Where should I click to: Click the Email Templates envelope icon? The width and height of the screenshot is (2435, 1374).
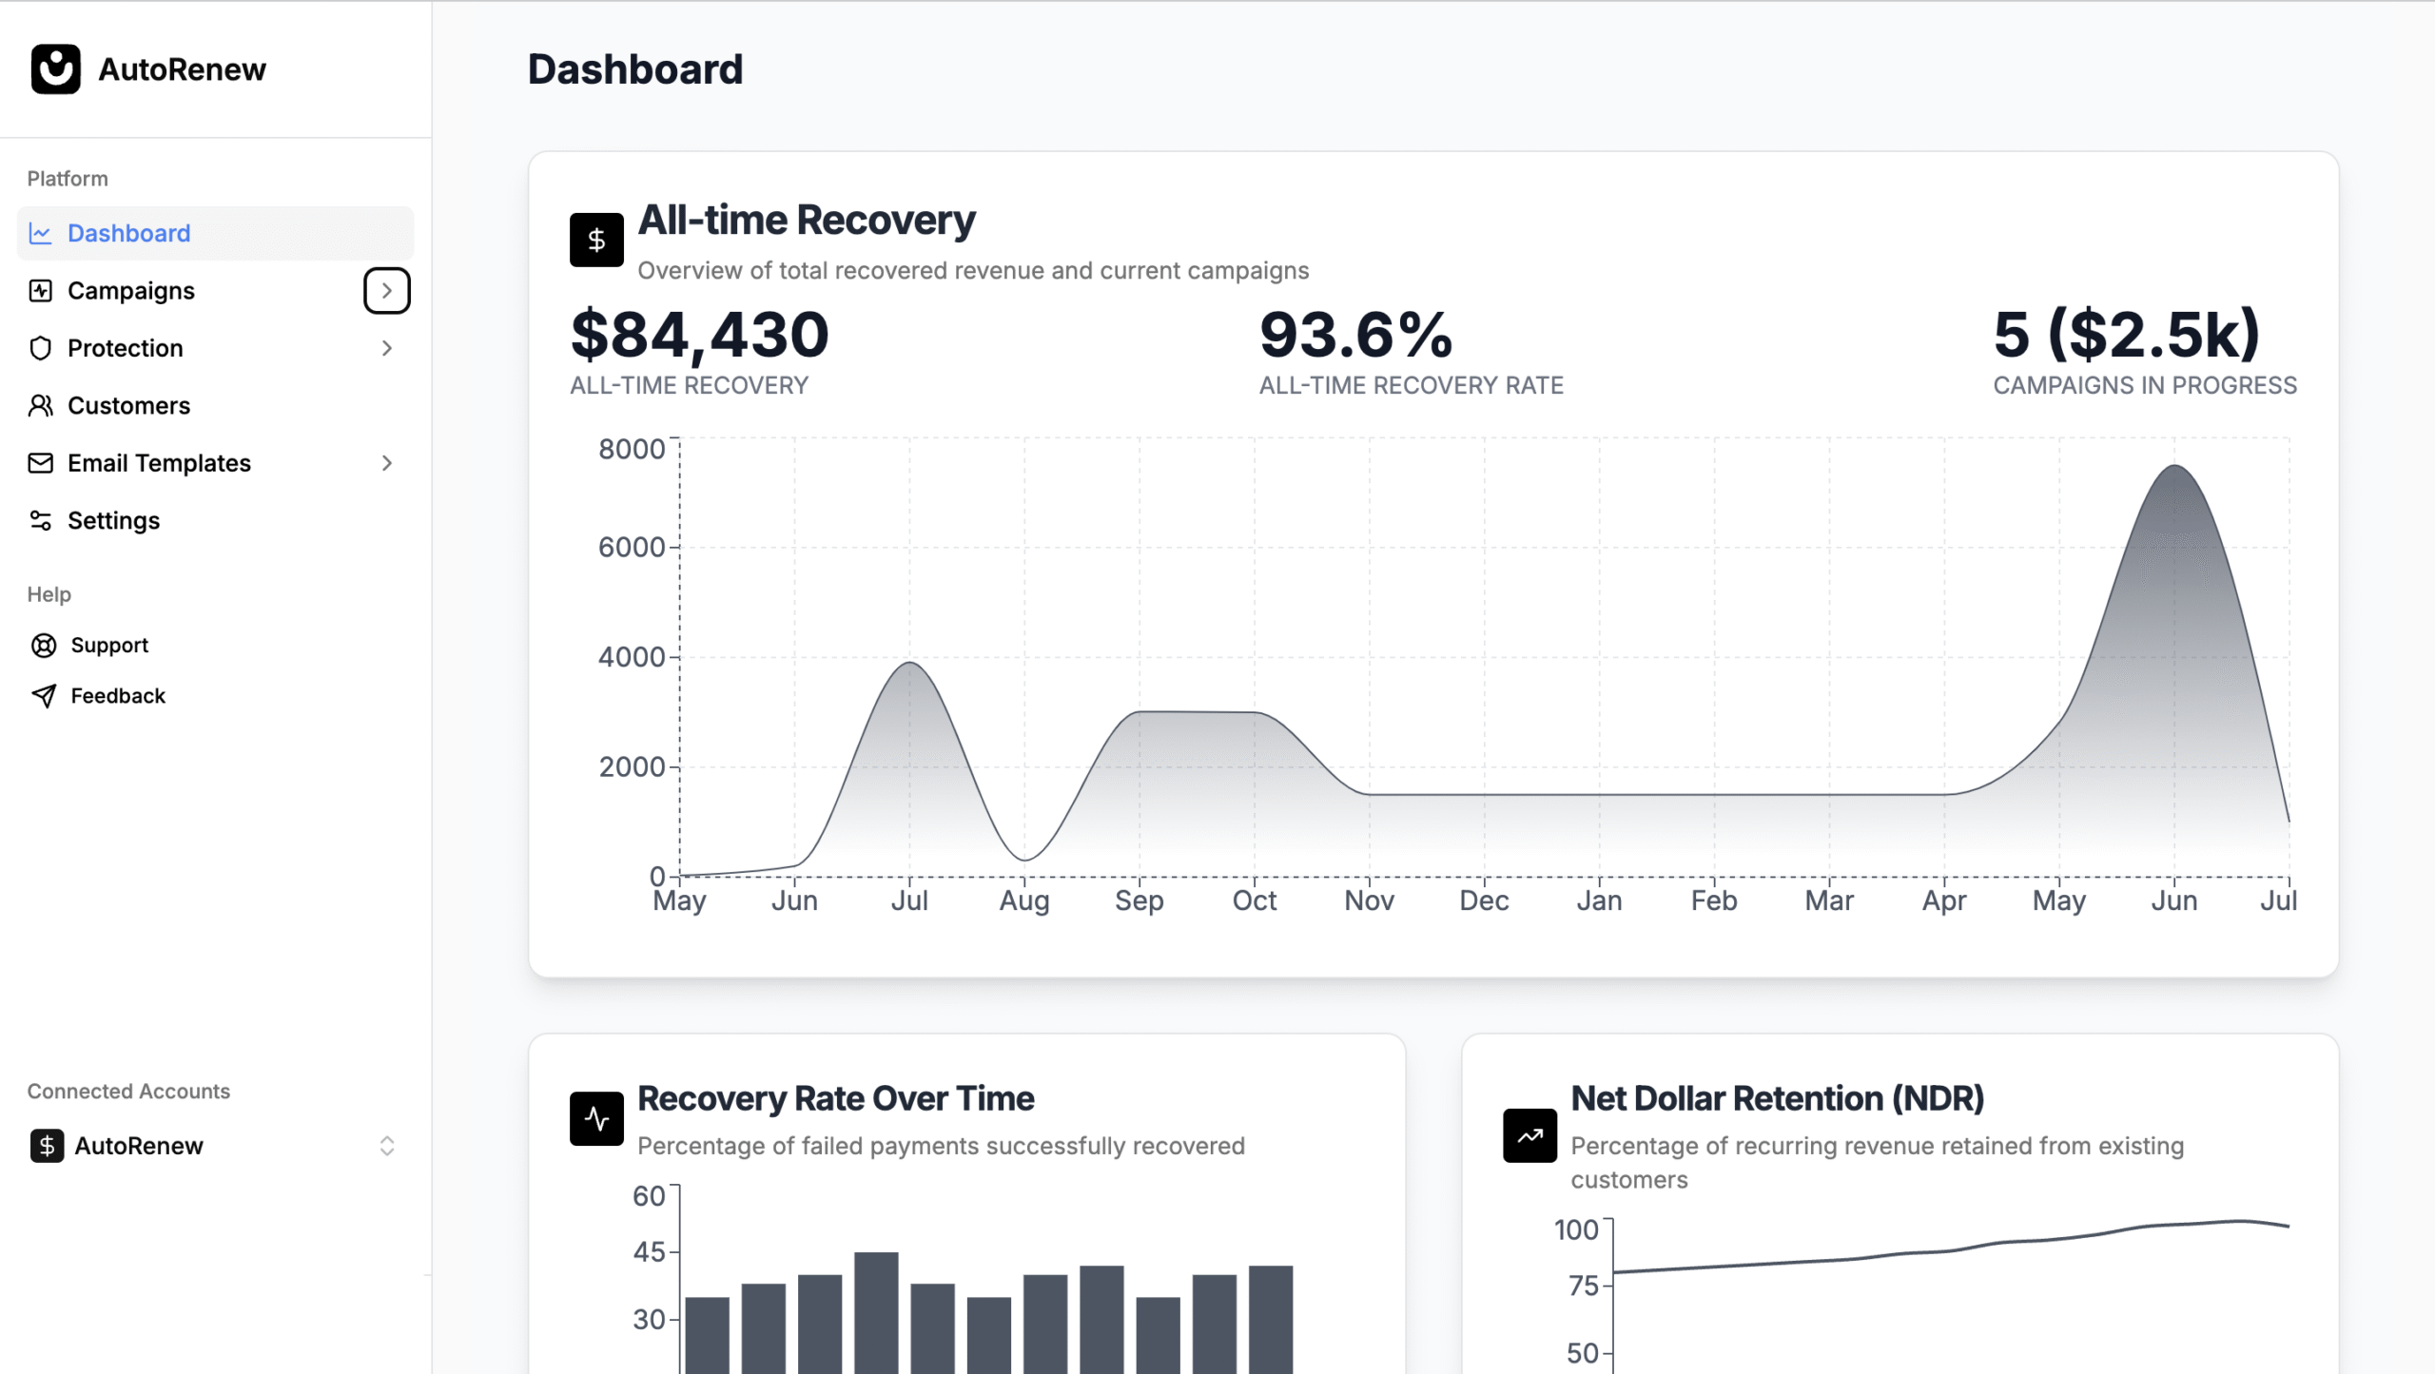[40, 463]
